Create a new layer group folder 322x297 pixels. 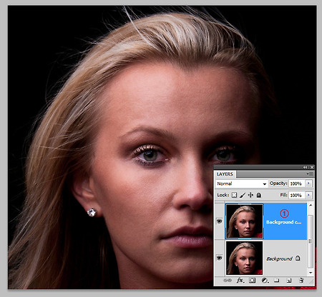tap(276, 280)
